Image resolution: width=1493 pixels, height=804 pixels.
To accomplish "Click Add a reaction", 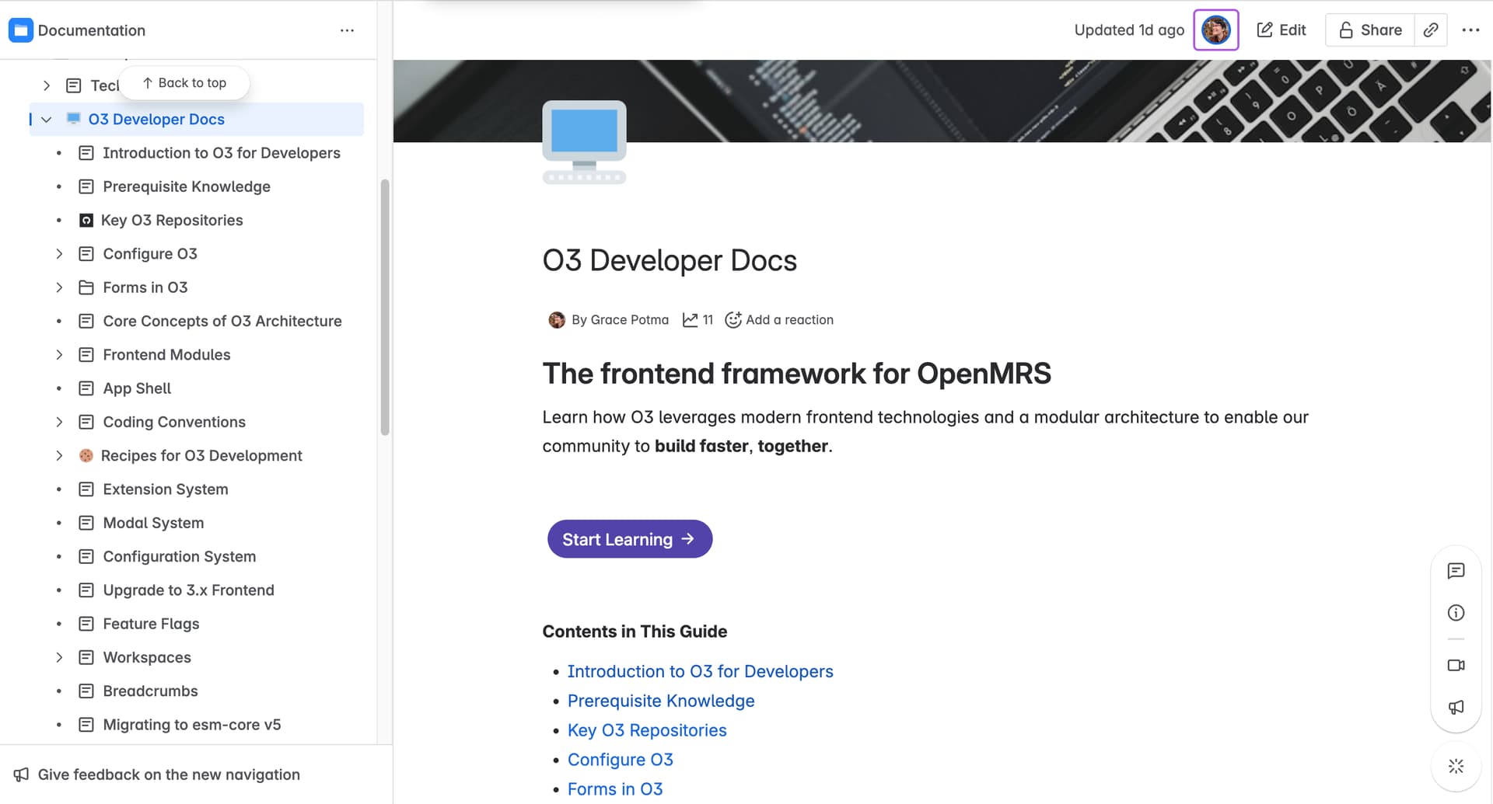I will coord(779,320).
